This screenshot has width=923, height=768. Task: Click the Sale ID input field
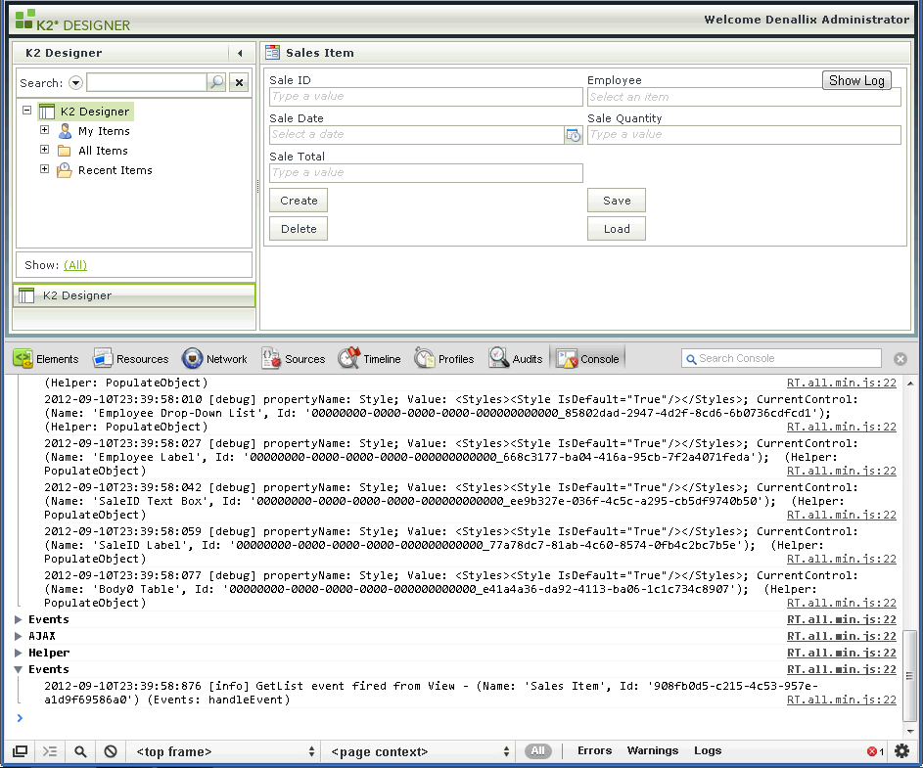[x=426, y=97]
